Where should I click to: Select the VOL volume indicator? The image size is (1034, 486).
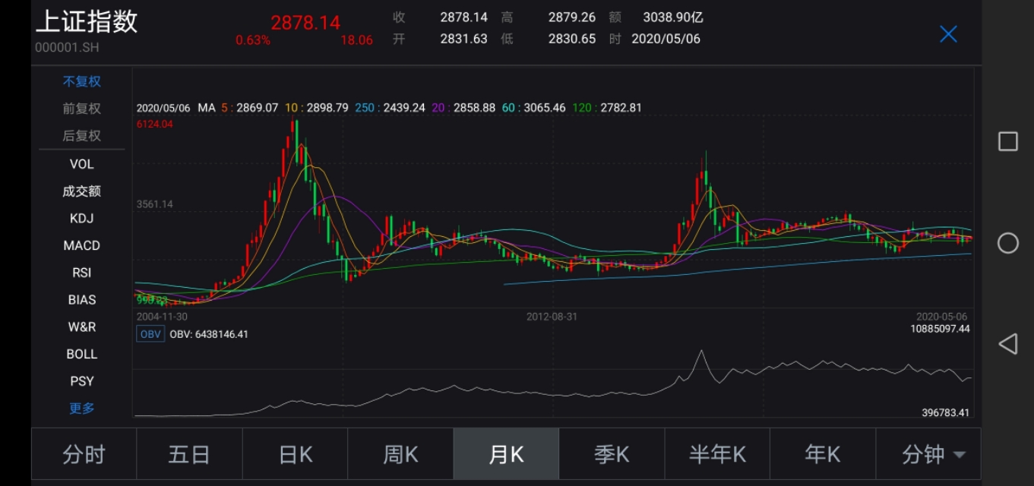(x=81, y=163)
